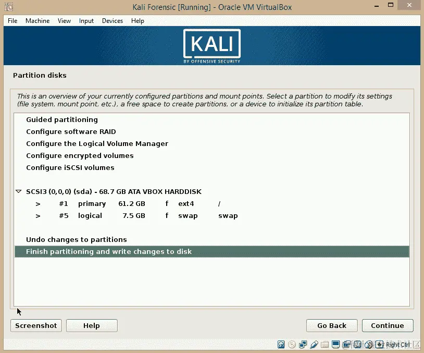Click the installer Help button
The height and width of the screenshot is (353, 424).
point(92,325)
